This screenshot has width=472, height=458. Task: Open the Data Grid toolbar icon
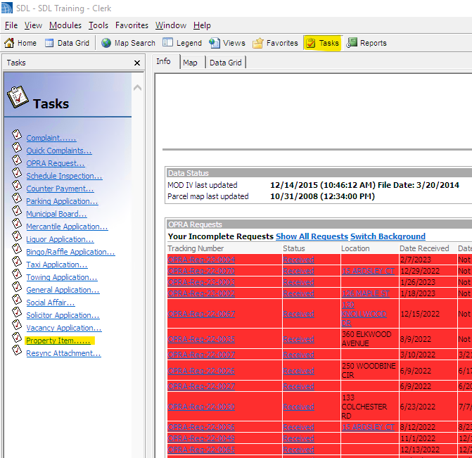tap(49, 43)
